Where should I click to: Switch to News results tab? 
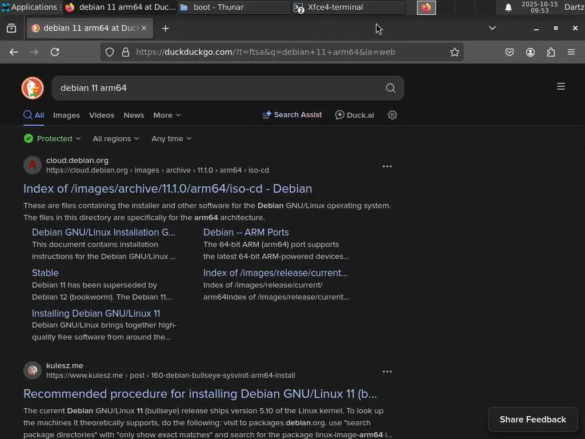tap(134, 115)
